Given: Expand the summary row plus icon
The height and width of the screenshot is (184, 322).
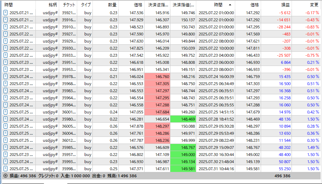Looking at the screenshot, I should click(x=6, y=176).
